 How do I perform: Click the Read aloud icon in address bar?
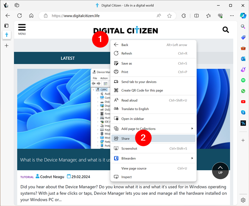pos(159,15)
